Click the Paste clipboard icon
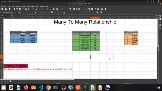The height and width of the screenshot is (91, 162). (x=29, y=9)
